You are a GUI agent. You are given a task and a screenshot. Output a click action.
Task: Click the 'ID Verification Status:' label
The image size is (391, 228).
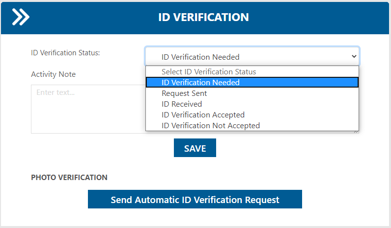tap(65, 53)
